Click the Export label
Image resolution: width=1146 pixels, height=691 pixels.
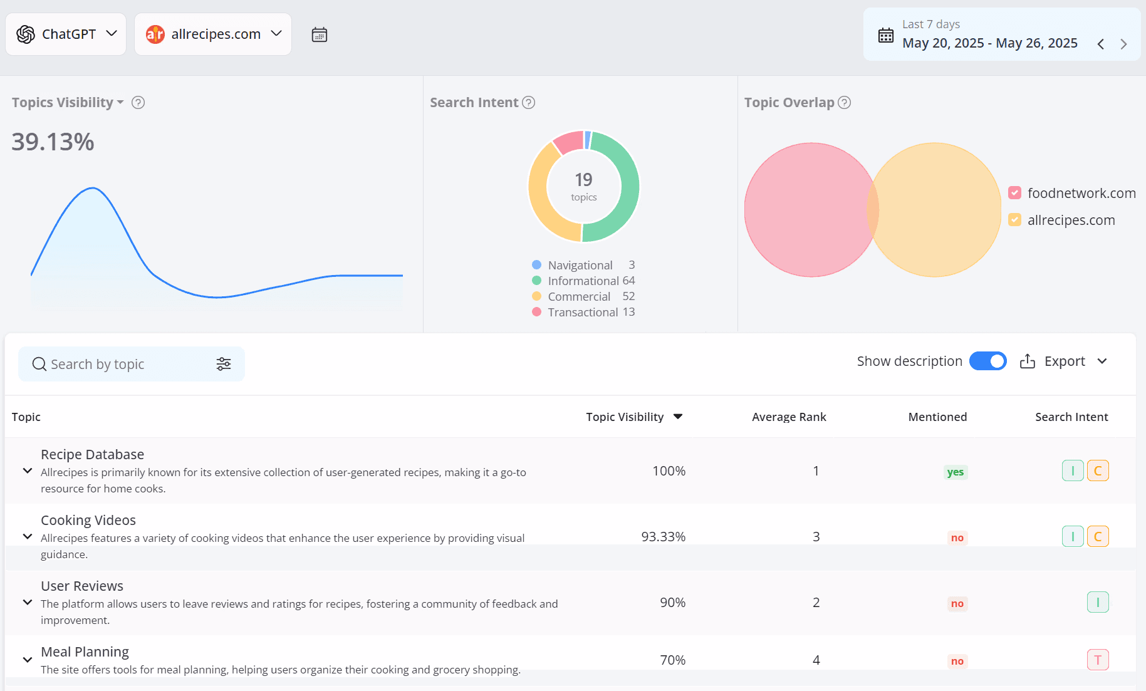[1065, 361]
